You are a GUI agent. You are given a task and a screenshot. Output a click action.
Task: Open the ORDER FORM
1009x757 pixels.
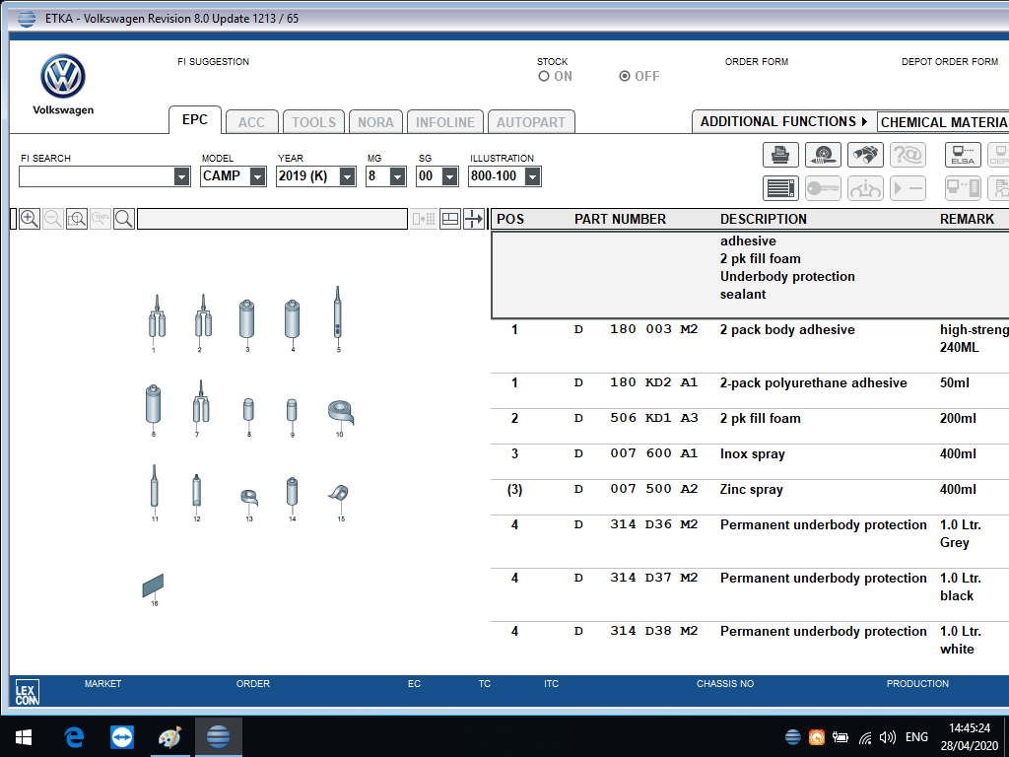pos(757,62)
